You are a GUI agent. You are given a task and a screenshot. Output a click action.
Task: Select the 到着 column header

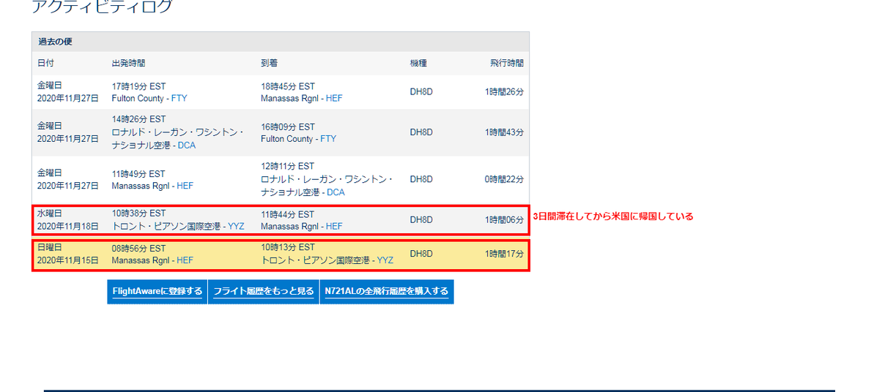point(270,63)
